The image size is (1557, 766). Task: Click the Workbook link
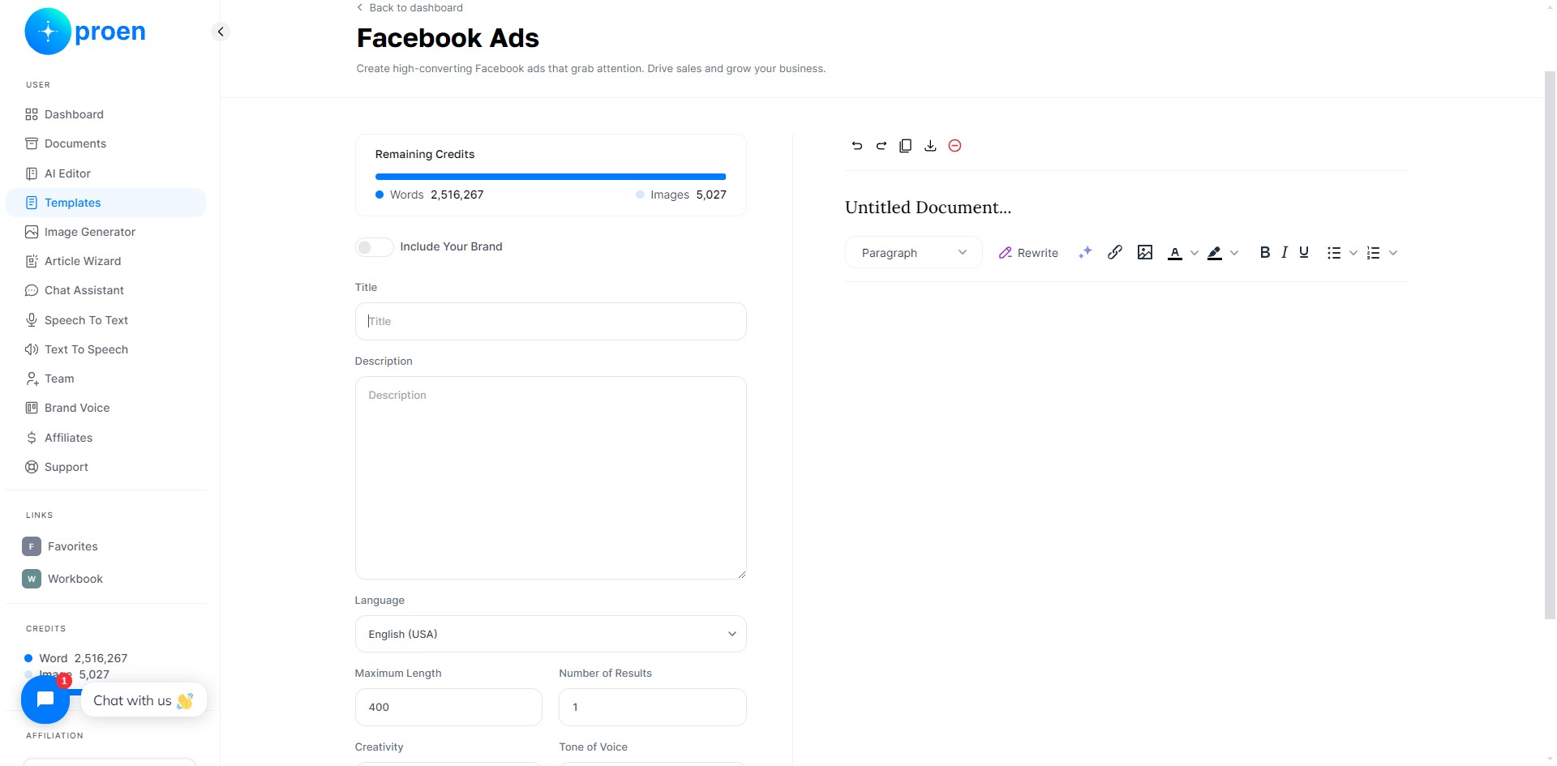(75, 579)
